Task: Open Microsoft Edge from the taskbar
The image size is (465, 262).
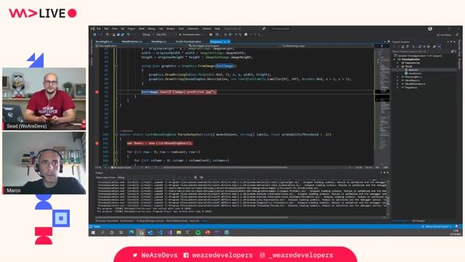Action: 131,233
